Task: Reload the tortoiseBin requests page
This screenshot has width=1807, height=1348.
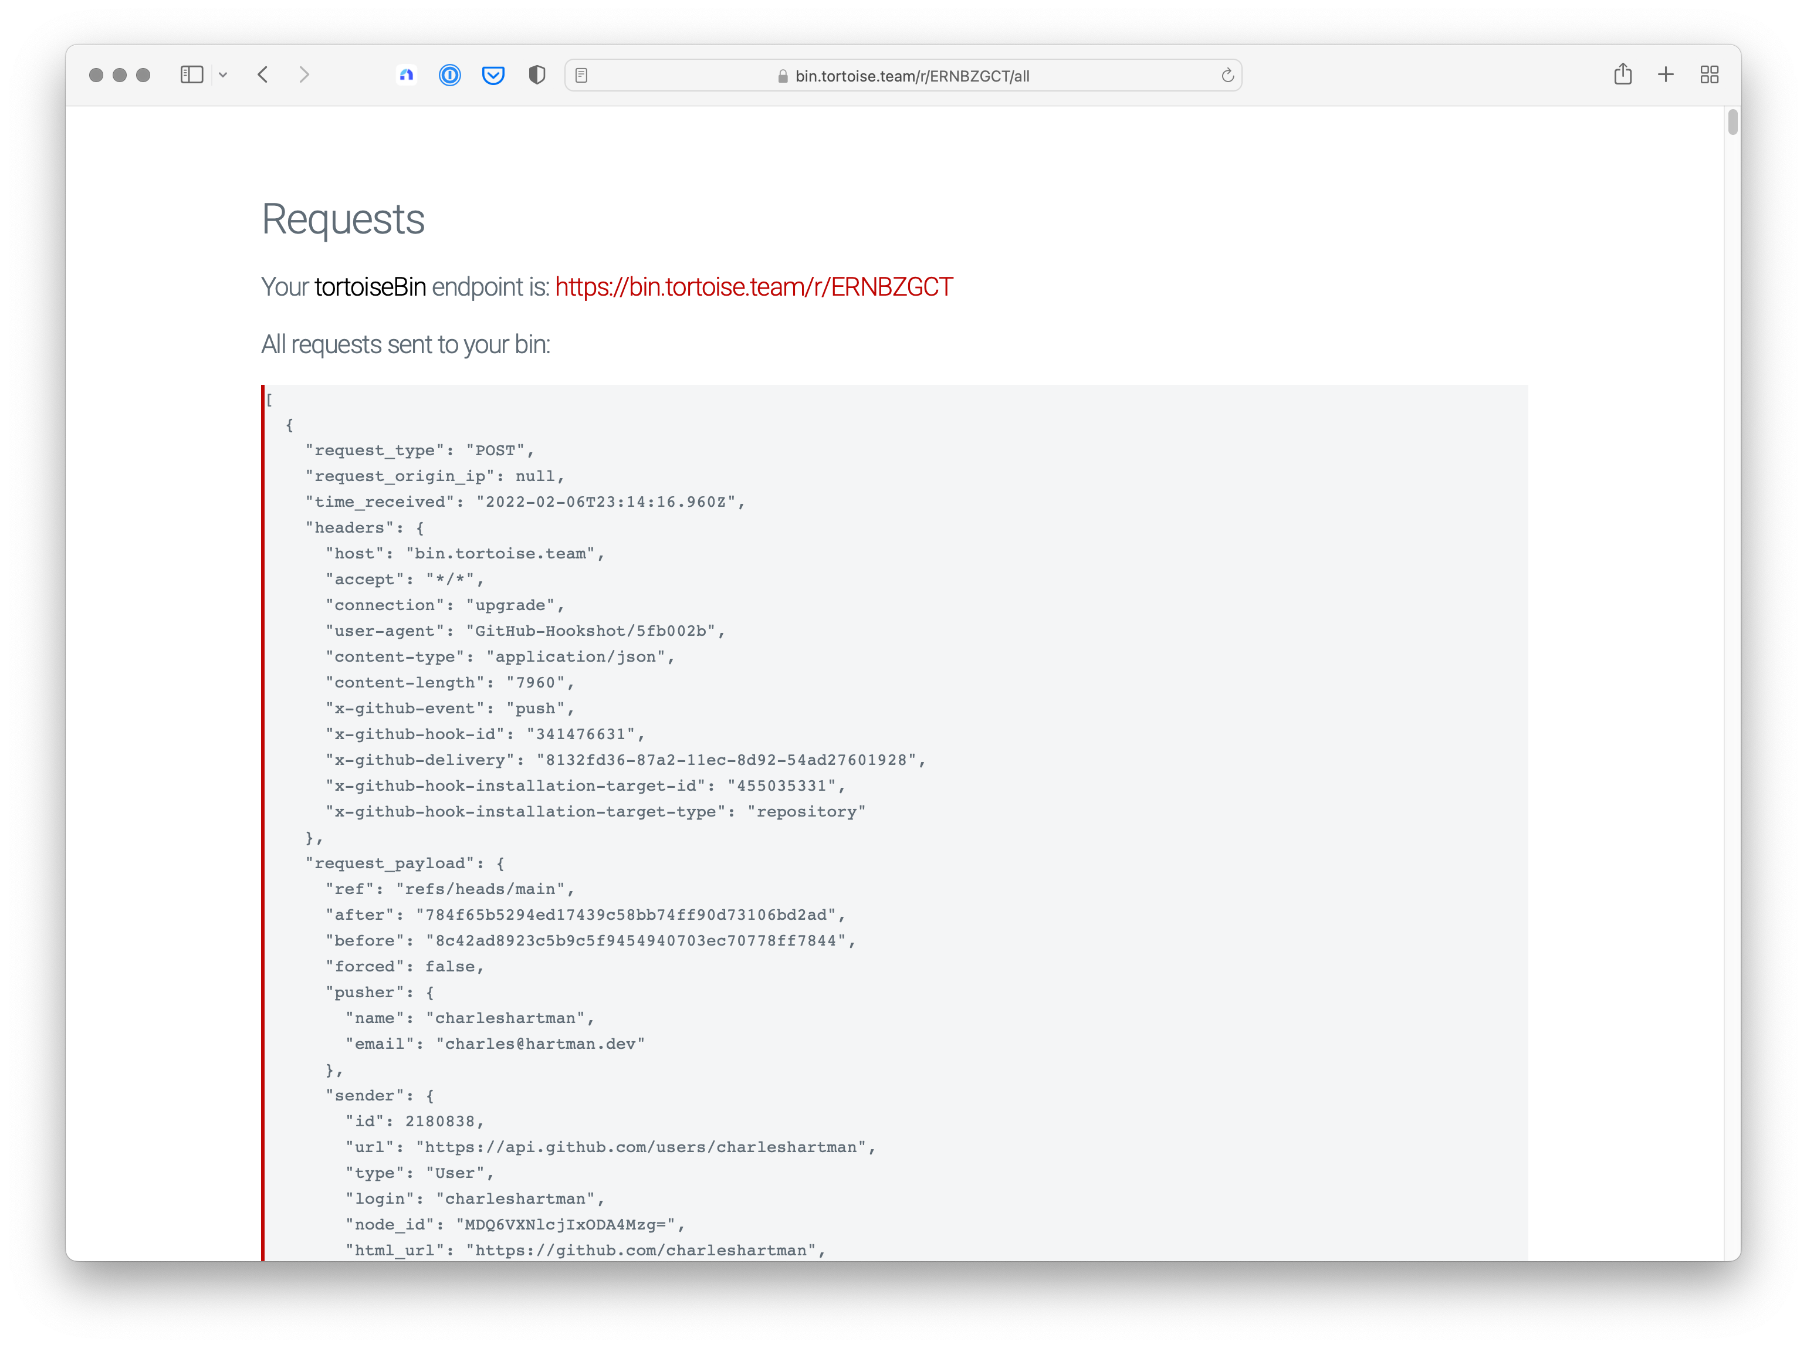Action: coord(1227,74)
